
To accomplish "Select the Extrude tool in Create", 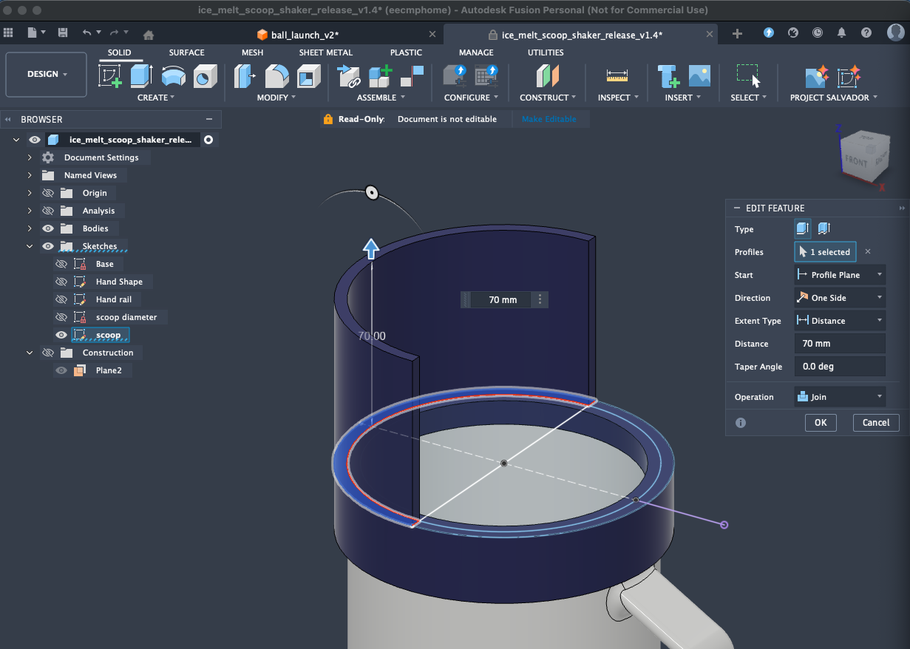I will tap(140, 75).
